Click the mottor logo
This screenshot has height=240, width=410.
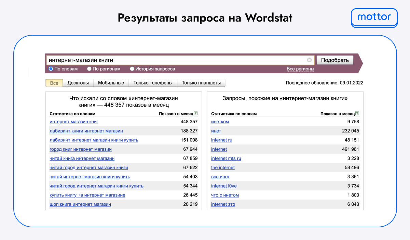tap(374, 17)
